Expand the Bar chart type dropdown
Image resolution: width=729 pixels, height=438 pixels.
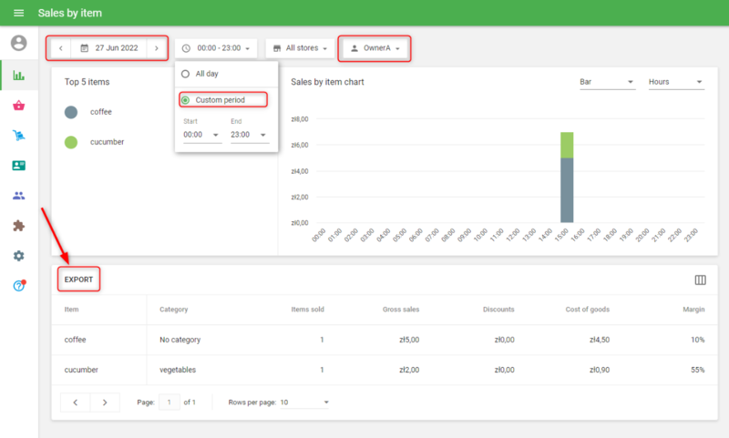point(607,82)
